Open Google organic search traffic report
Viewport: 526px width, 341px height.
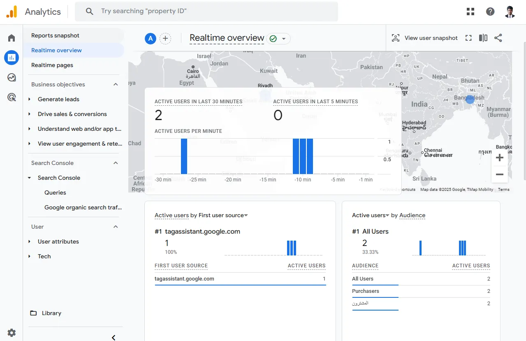pos(83,207)
